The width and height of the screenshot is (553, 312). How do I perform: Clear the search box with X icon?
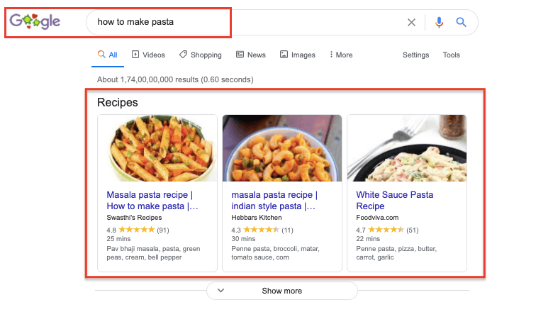[411, 23]
